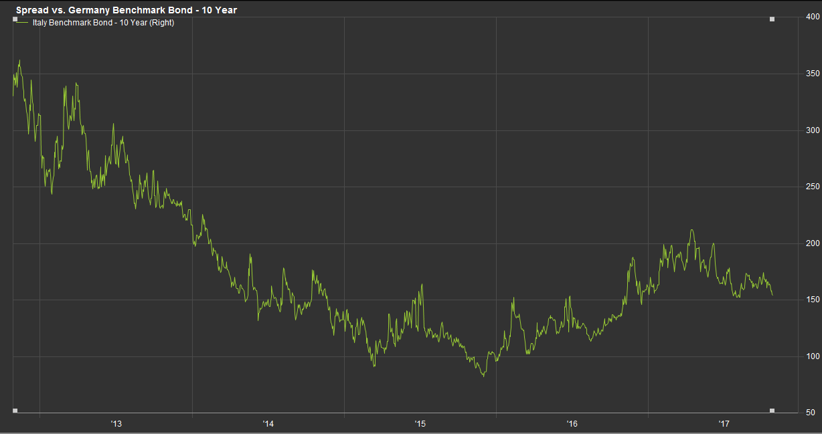This screenshot has width=822, height=434.
Task: Click the bottom-right chart corner handle
Action: click(x=772, y=410)
